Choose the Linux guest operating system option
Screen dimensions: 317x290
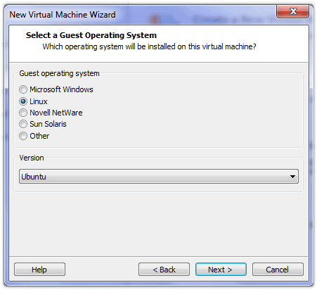click(23, 101)
